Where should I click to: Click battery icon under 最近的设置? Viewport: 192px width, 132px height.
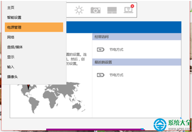[x=100, y=75]
